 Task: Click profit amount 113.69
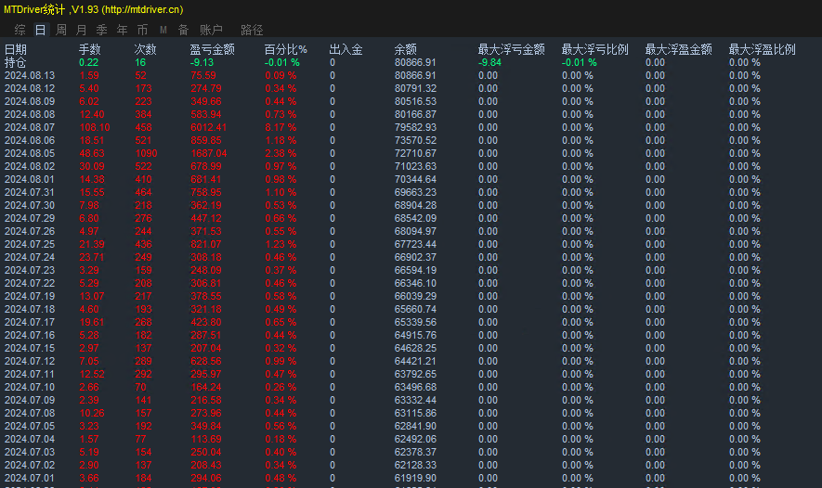[x=206, y=439]
